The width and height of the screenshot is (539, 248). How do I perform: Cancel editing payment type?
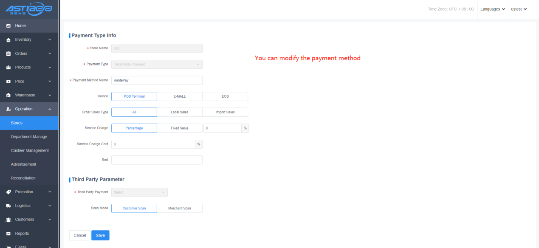click(x=79, y=235)
